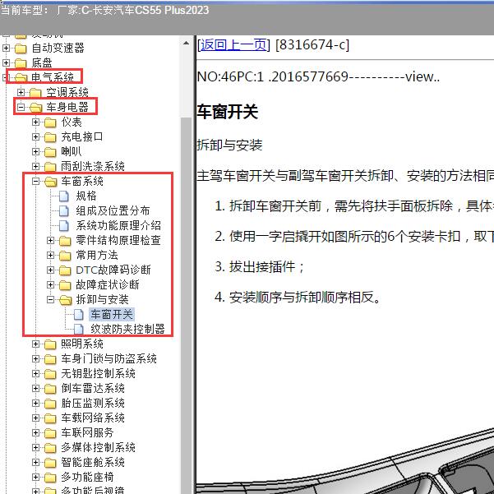Click the 车身电器 open folder icon
This screenshot has width=494, height=494.
pyautogui.click(x=35, y=108)
